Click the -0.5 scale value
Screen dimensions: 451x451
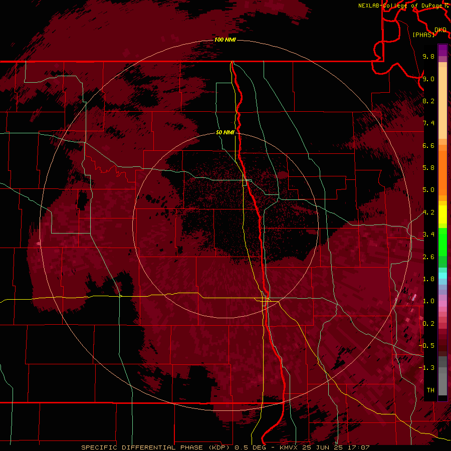[x=427, y=346]
